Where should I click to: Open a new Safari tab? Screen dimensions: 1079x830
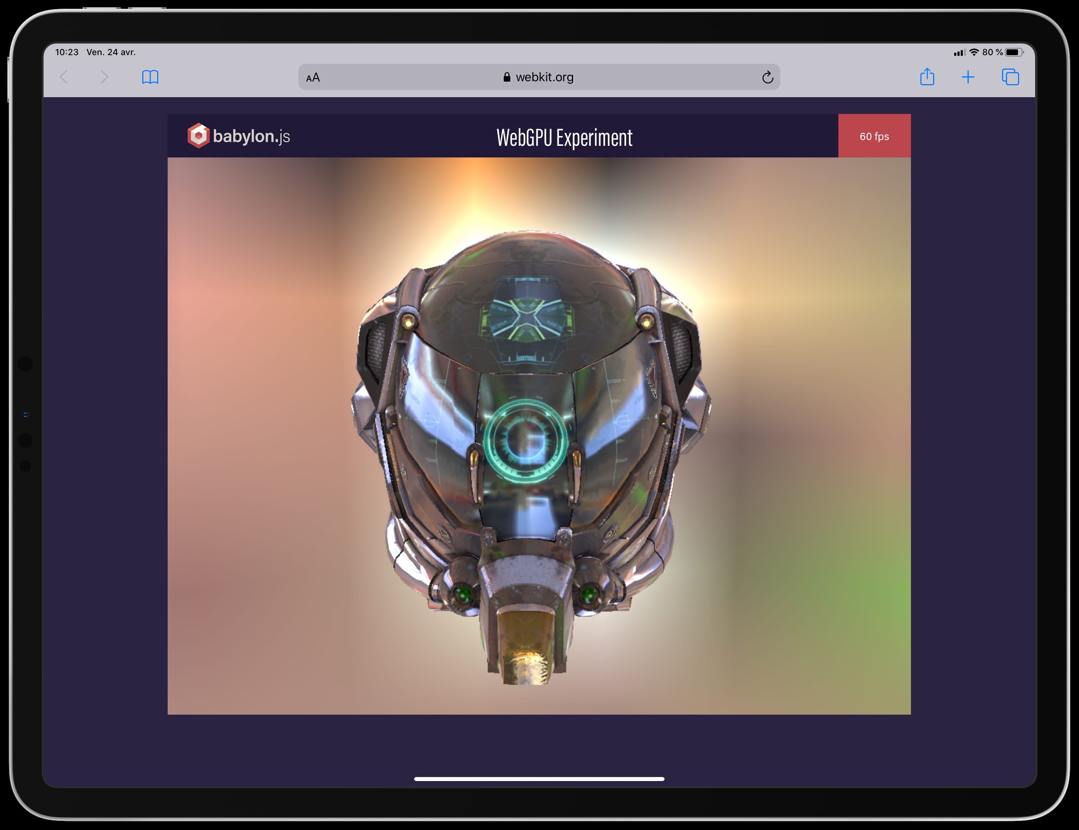tap(968, 77)
